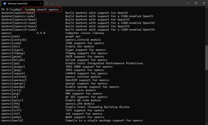
Task: Click the opencv[ffmpeg] package line
Action: (13, 53)
